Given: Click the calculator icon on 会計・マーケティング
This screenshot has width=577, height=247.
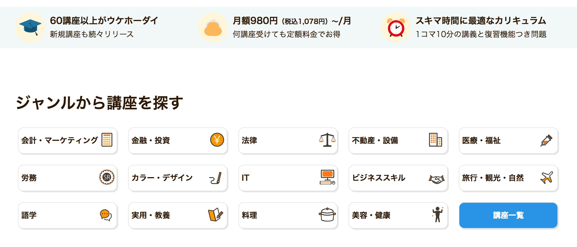Looking at the screenshot, I should 107,140.
